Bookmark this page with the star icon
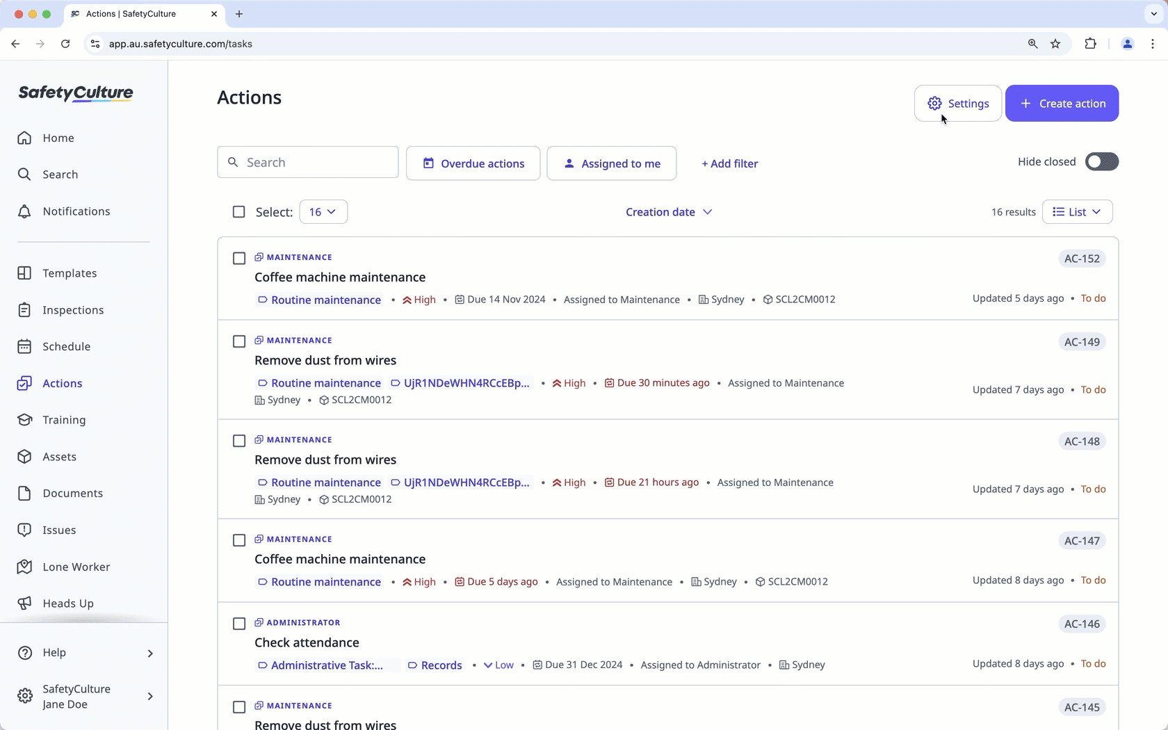The height and width of the screenshot is (730, 1168). click(1055, 44)
